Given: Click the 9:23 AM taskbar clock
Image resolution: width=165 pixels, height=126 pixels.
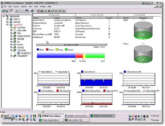Looking at the screenshot, I should click(155, 116).
